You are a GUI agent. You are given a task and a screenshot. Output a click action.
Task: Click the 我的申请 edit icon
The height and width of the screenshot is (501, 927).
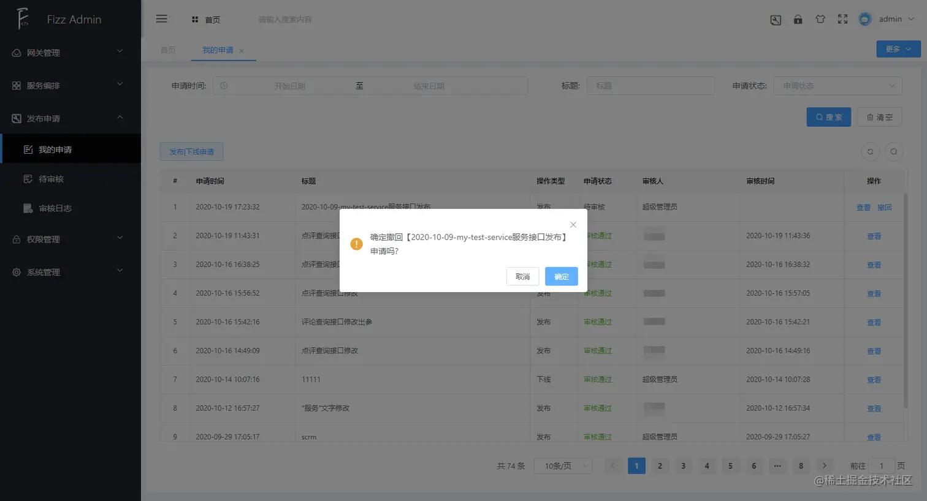pos(28,149)
